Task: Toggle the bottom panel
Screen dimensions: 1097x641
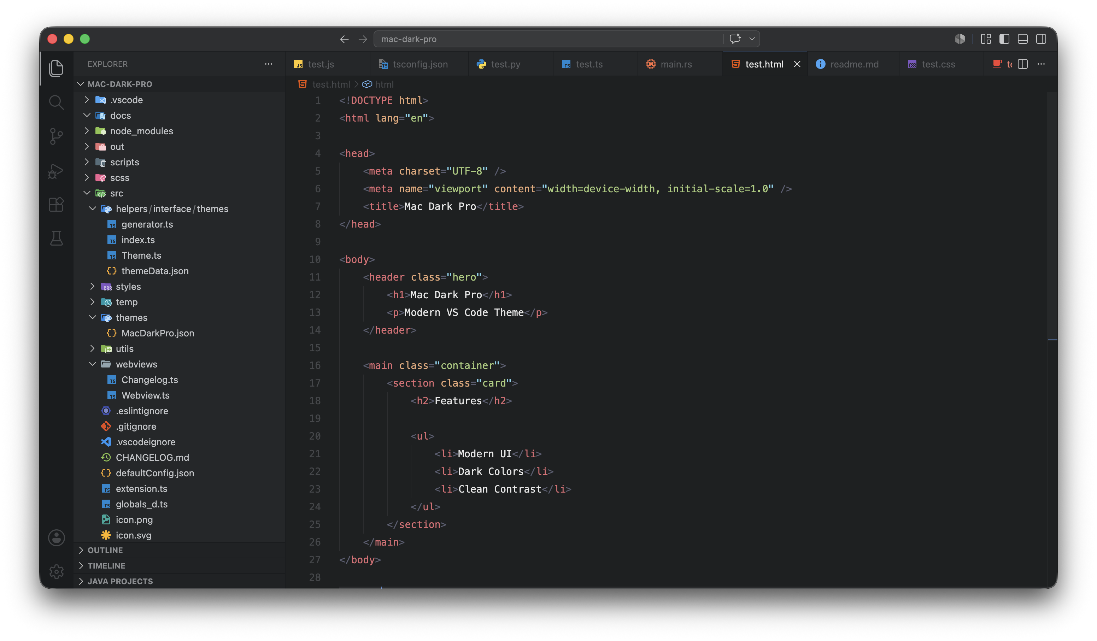Action: (1022, 39)
